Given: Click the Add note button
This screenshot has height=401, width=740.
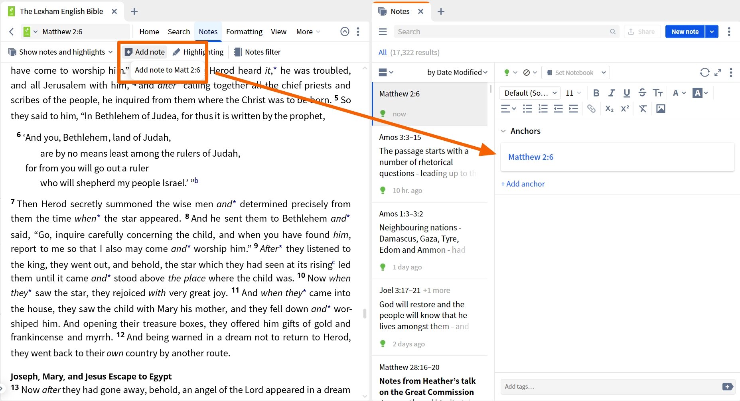Looking at the screenshot, I should [x=145, y=52].
